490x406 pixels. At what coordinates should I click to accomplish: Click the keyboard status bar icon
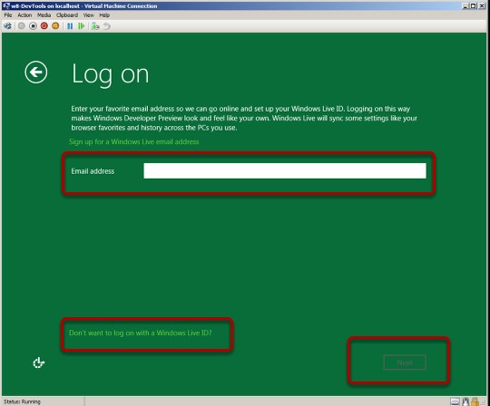tap(455, 401)
